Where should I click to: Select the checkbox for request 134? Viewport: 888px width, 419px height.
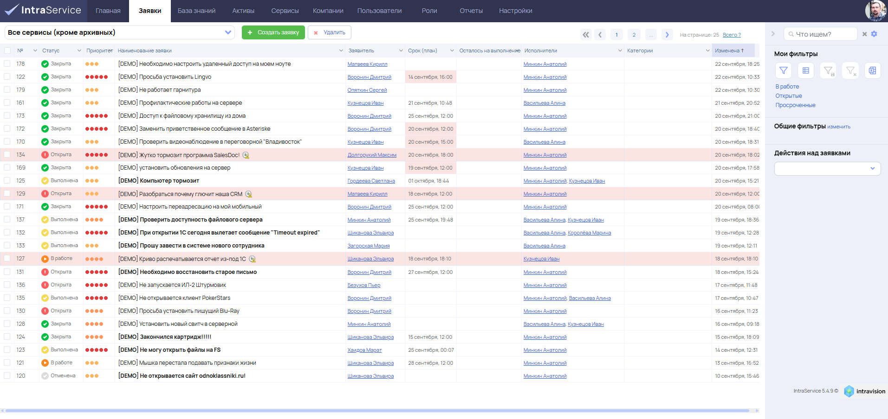pos(7,155)
